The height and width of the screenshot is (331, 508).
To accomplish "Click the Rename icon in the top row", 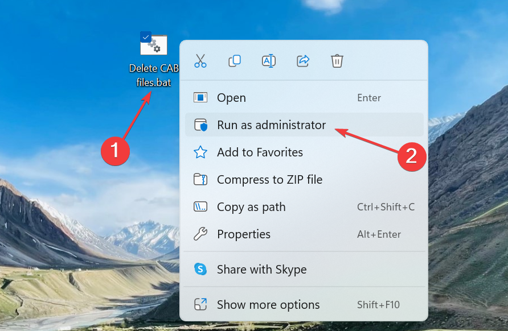I will pyautogui.click(x=269, y=61).
